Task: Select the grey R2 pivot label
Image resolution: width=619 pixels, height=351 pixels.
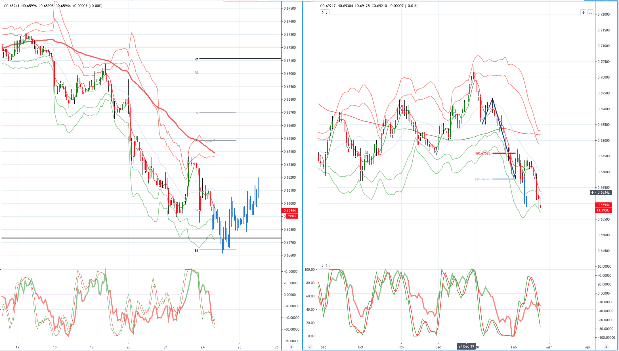Action: tap(196, 113)
